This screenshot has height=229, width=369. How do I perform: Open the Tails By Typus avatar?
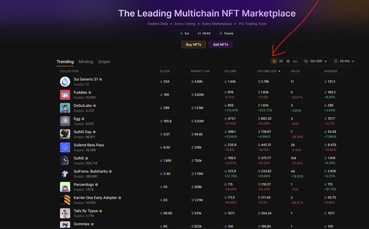(x=65, y=213)
